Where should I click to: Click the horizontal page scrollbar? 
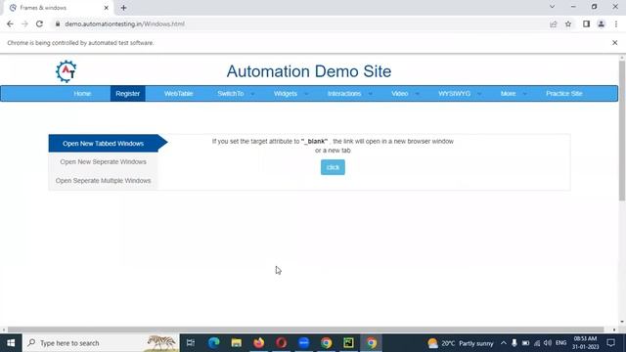[306, 330]
